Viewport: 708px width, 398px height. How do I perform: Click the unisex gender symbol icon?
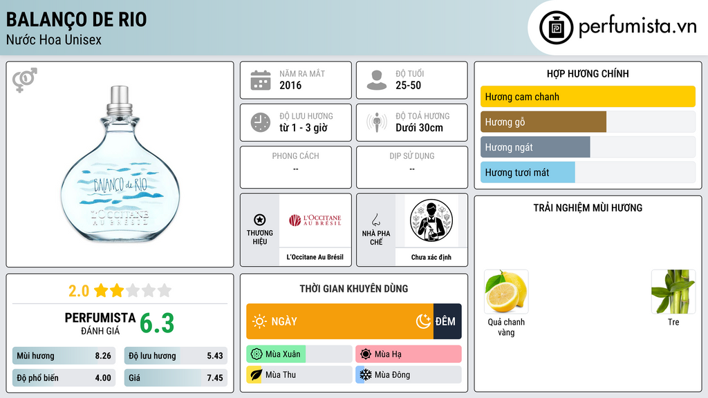pos(24,80)
